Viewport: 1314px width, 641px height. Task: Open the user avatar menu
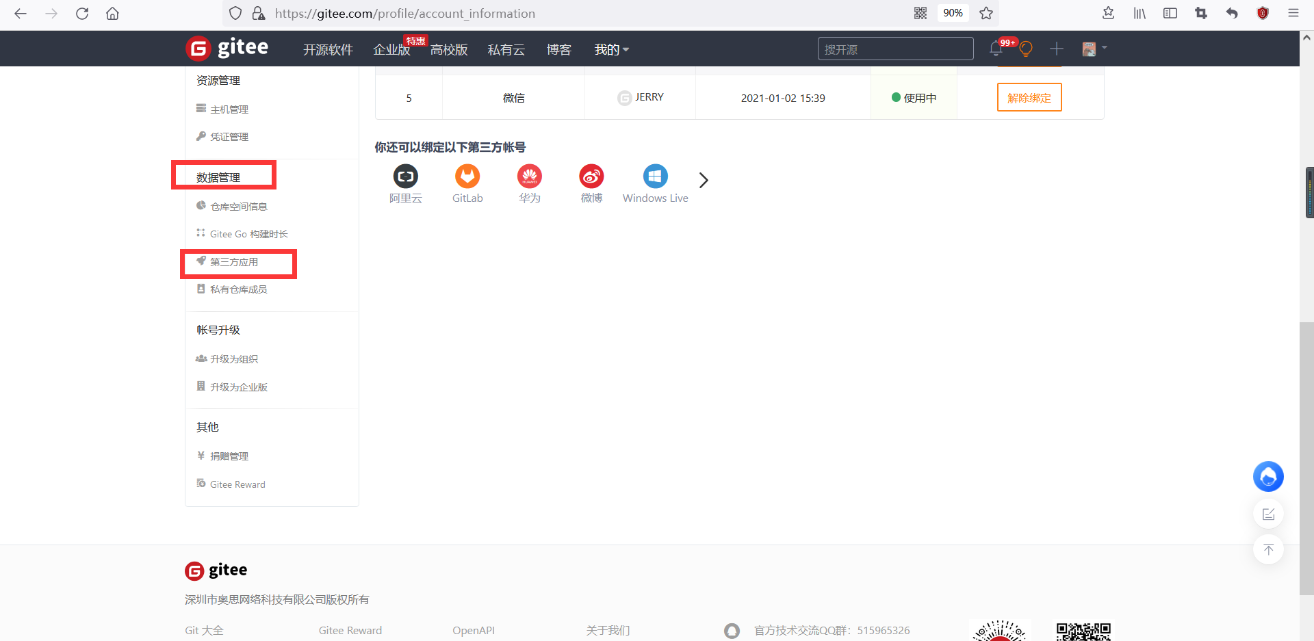click(x=1094, y=49)
